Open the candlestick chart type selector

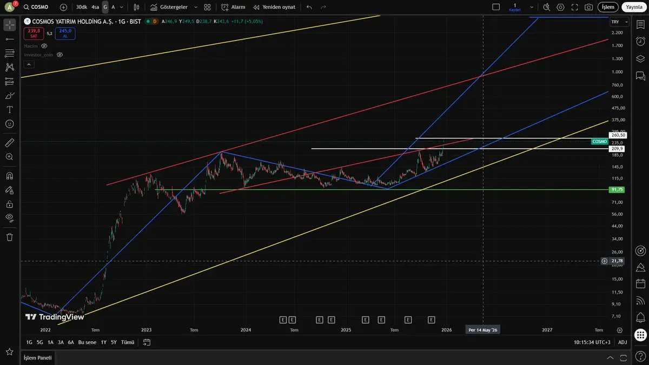pyautogui.click(x=136, y=7)
